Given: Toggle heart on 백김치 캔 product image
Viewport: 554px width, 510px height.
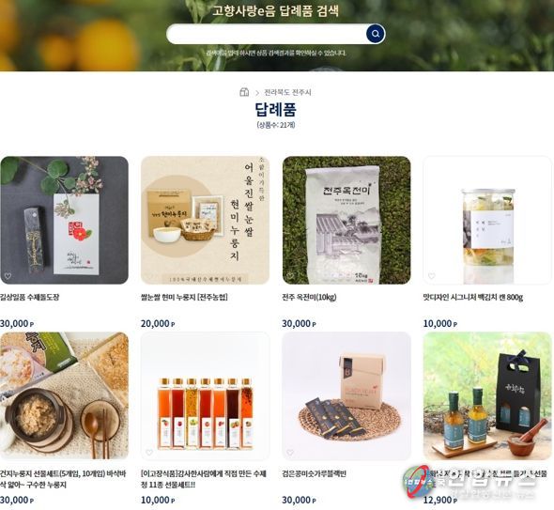Looking at the screenshot, I should 431,276.
